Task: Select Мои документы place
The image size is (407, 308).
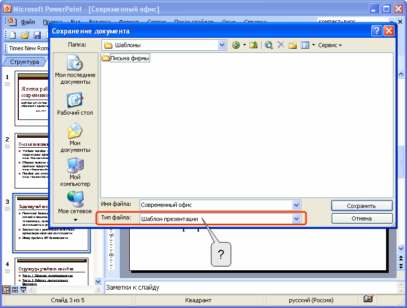Action: (75, 138)
